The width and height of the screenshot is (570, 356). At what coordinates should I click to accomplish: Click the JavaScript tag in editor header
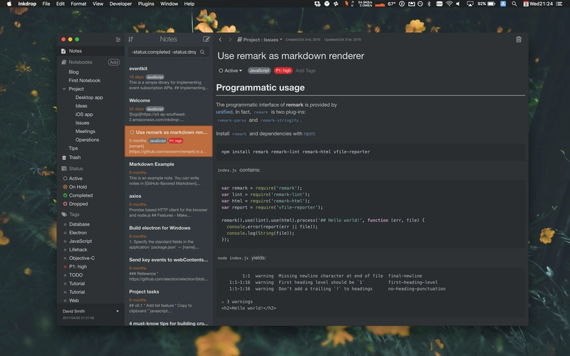click(259, 70)
